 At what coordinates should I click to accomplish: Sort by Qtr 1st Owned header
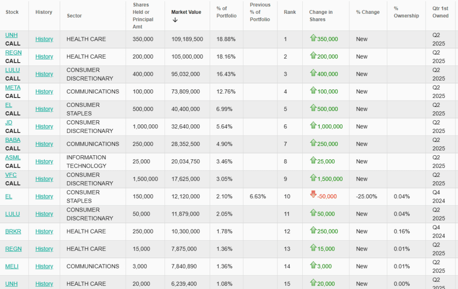440,12
